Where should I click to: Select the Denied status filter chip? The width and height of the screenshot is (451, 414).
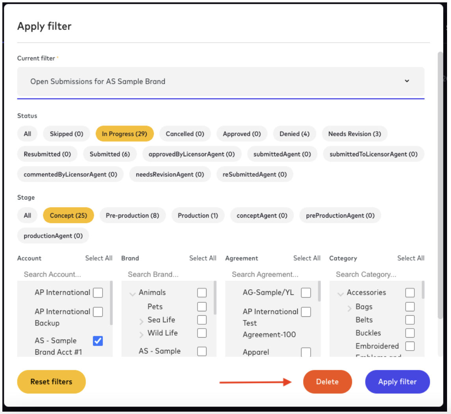point(294,133)
